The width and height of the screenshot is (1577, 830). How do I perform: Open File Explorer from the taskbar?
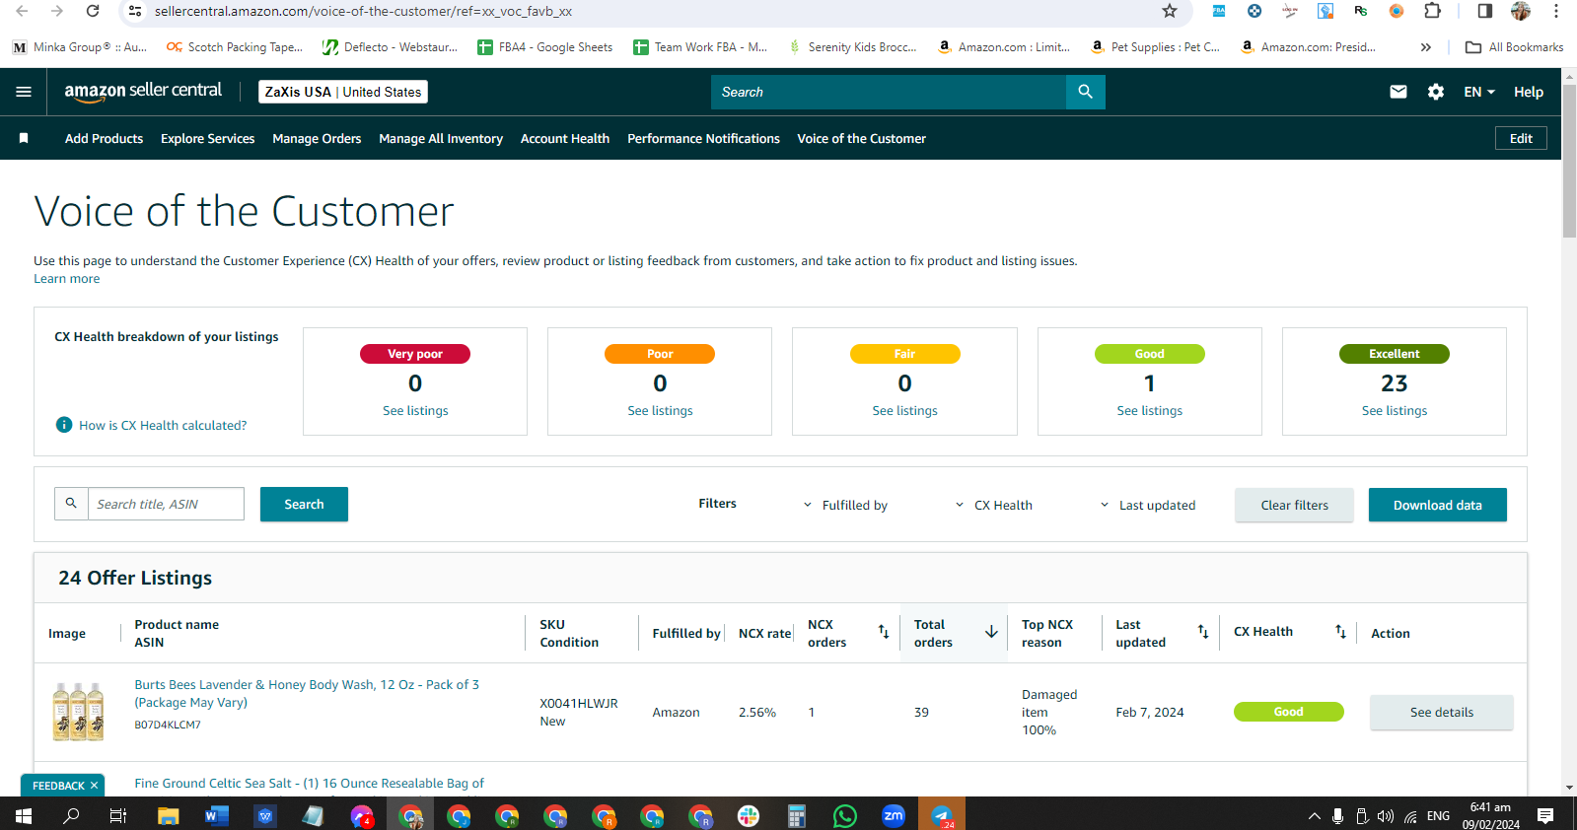click(169, 815)
